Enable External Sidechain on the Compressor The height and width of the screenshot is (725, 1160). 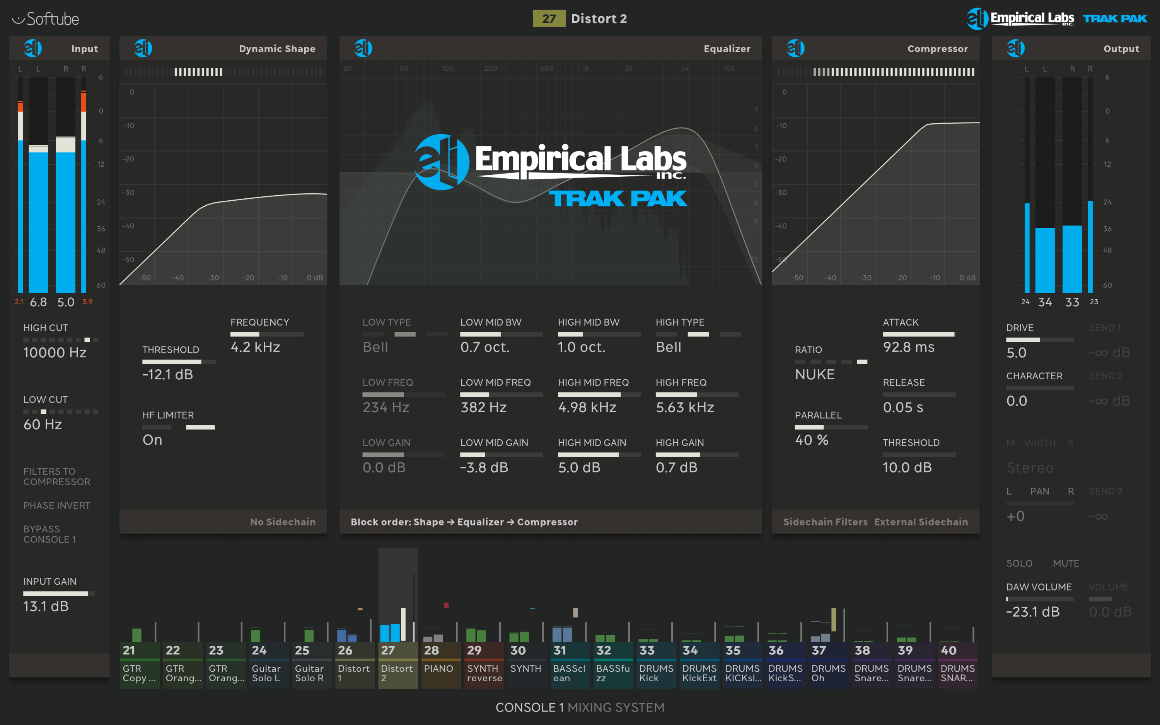[x=921, y=522]
